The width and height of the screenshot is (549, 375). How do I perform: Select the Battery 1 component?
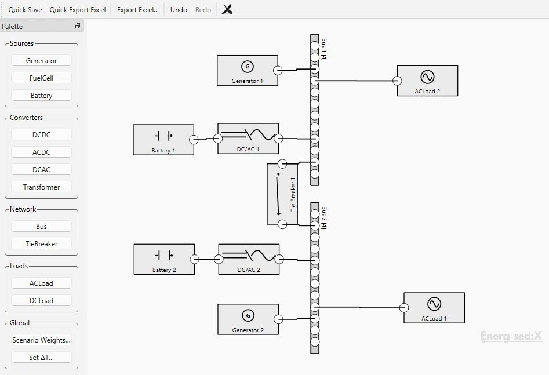tap(163, 139)
